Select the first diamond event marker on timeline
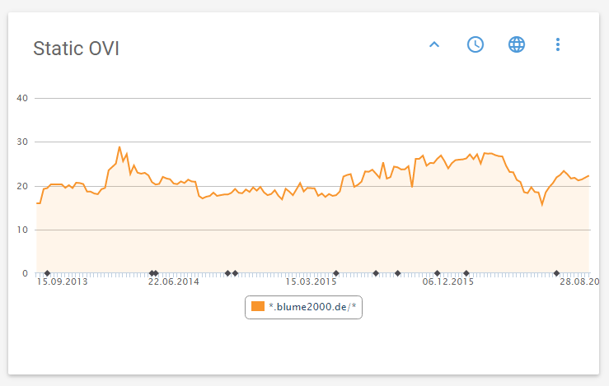 [x=47, y=273]
